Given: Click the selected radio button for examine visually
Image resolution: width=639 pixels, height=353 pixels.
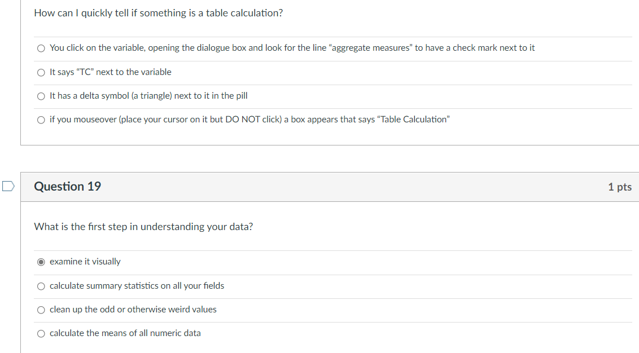Looking at the screenshot, I should coord(41,262).
